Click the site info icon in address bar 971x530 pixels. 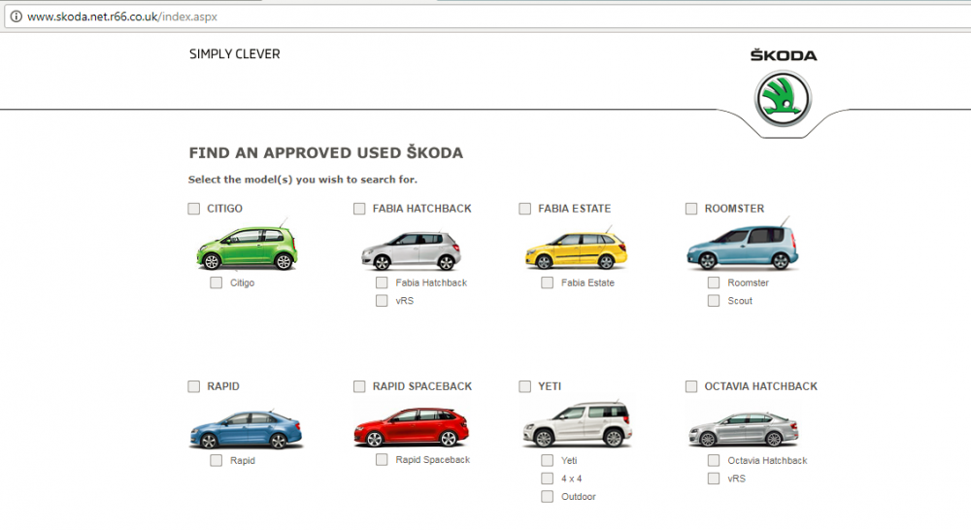click(17, 17)
